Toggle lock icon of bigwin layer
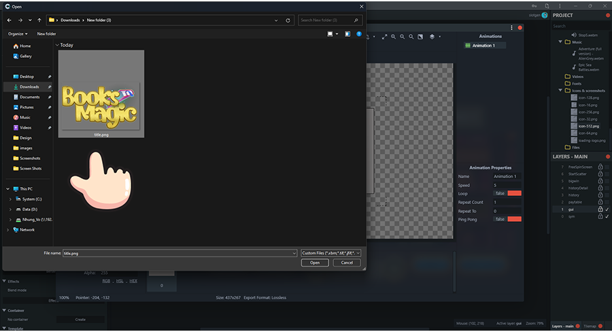The image size is (612, 332). [600, 181]
